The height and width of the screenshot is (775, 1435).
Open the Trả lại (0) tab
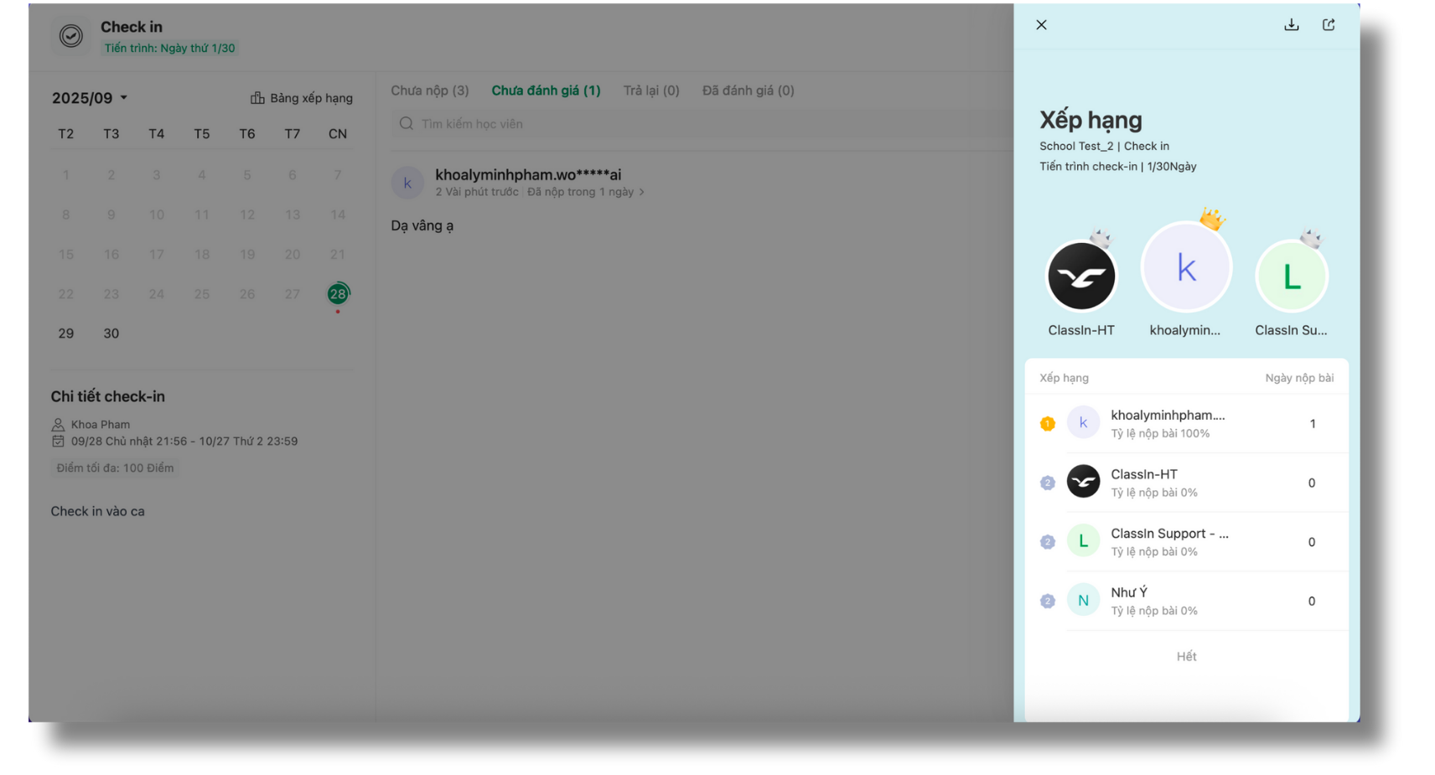(650, 90)
